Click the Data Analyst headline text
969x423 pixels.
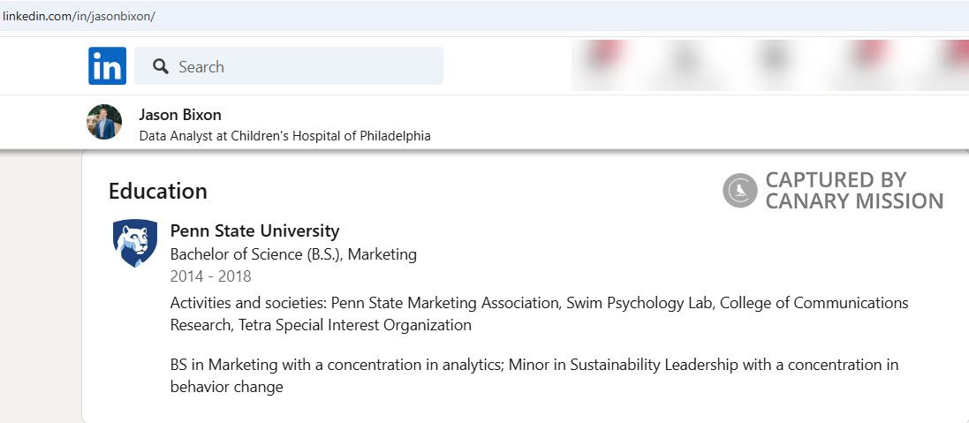pyautogui.click(x=284, y=136)
